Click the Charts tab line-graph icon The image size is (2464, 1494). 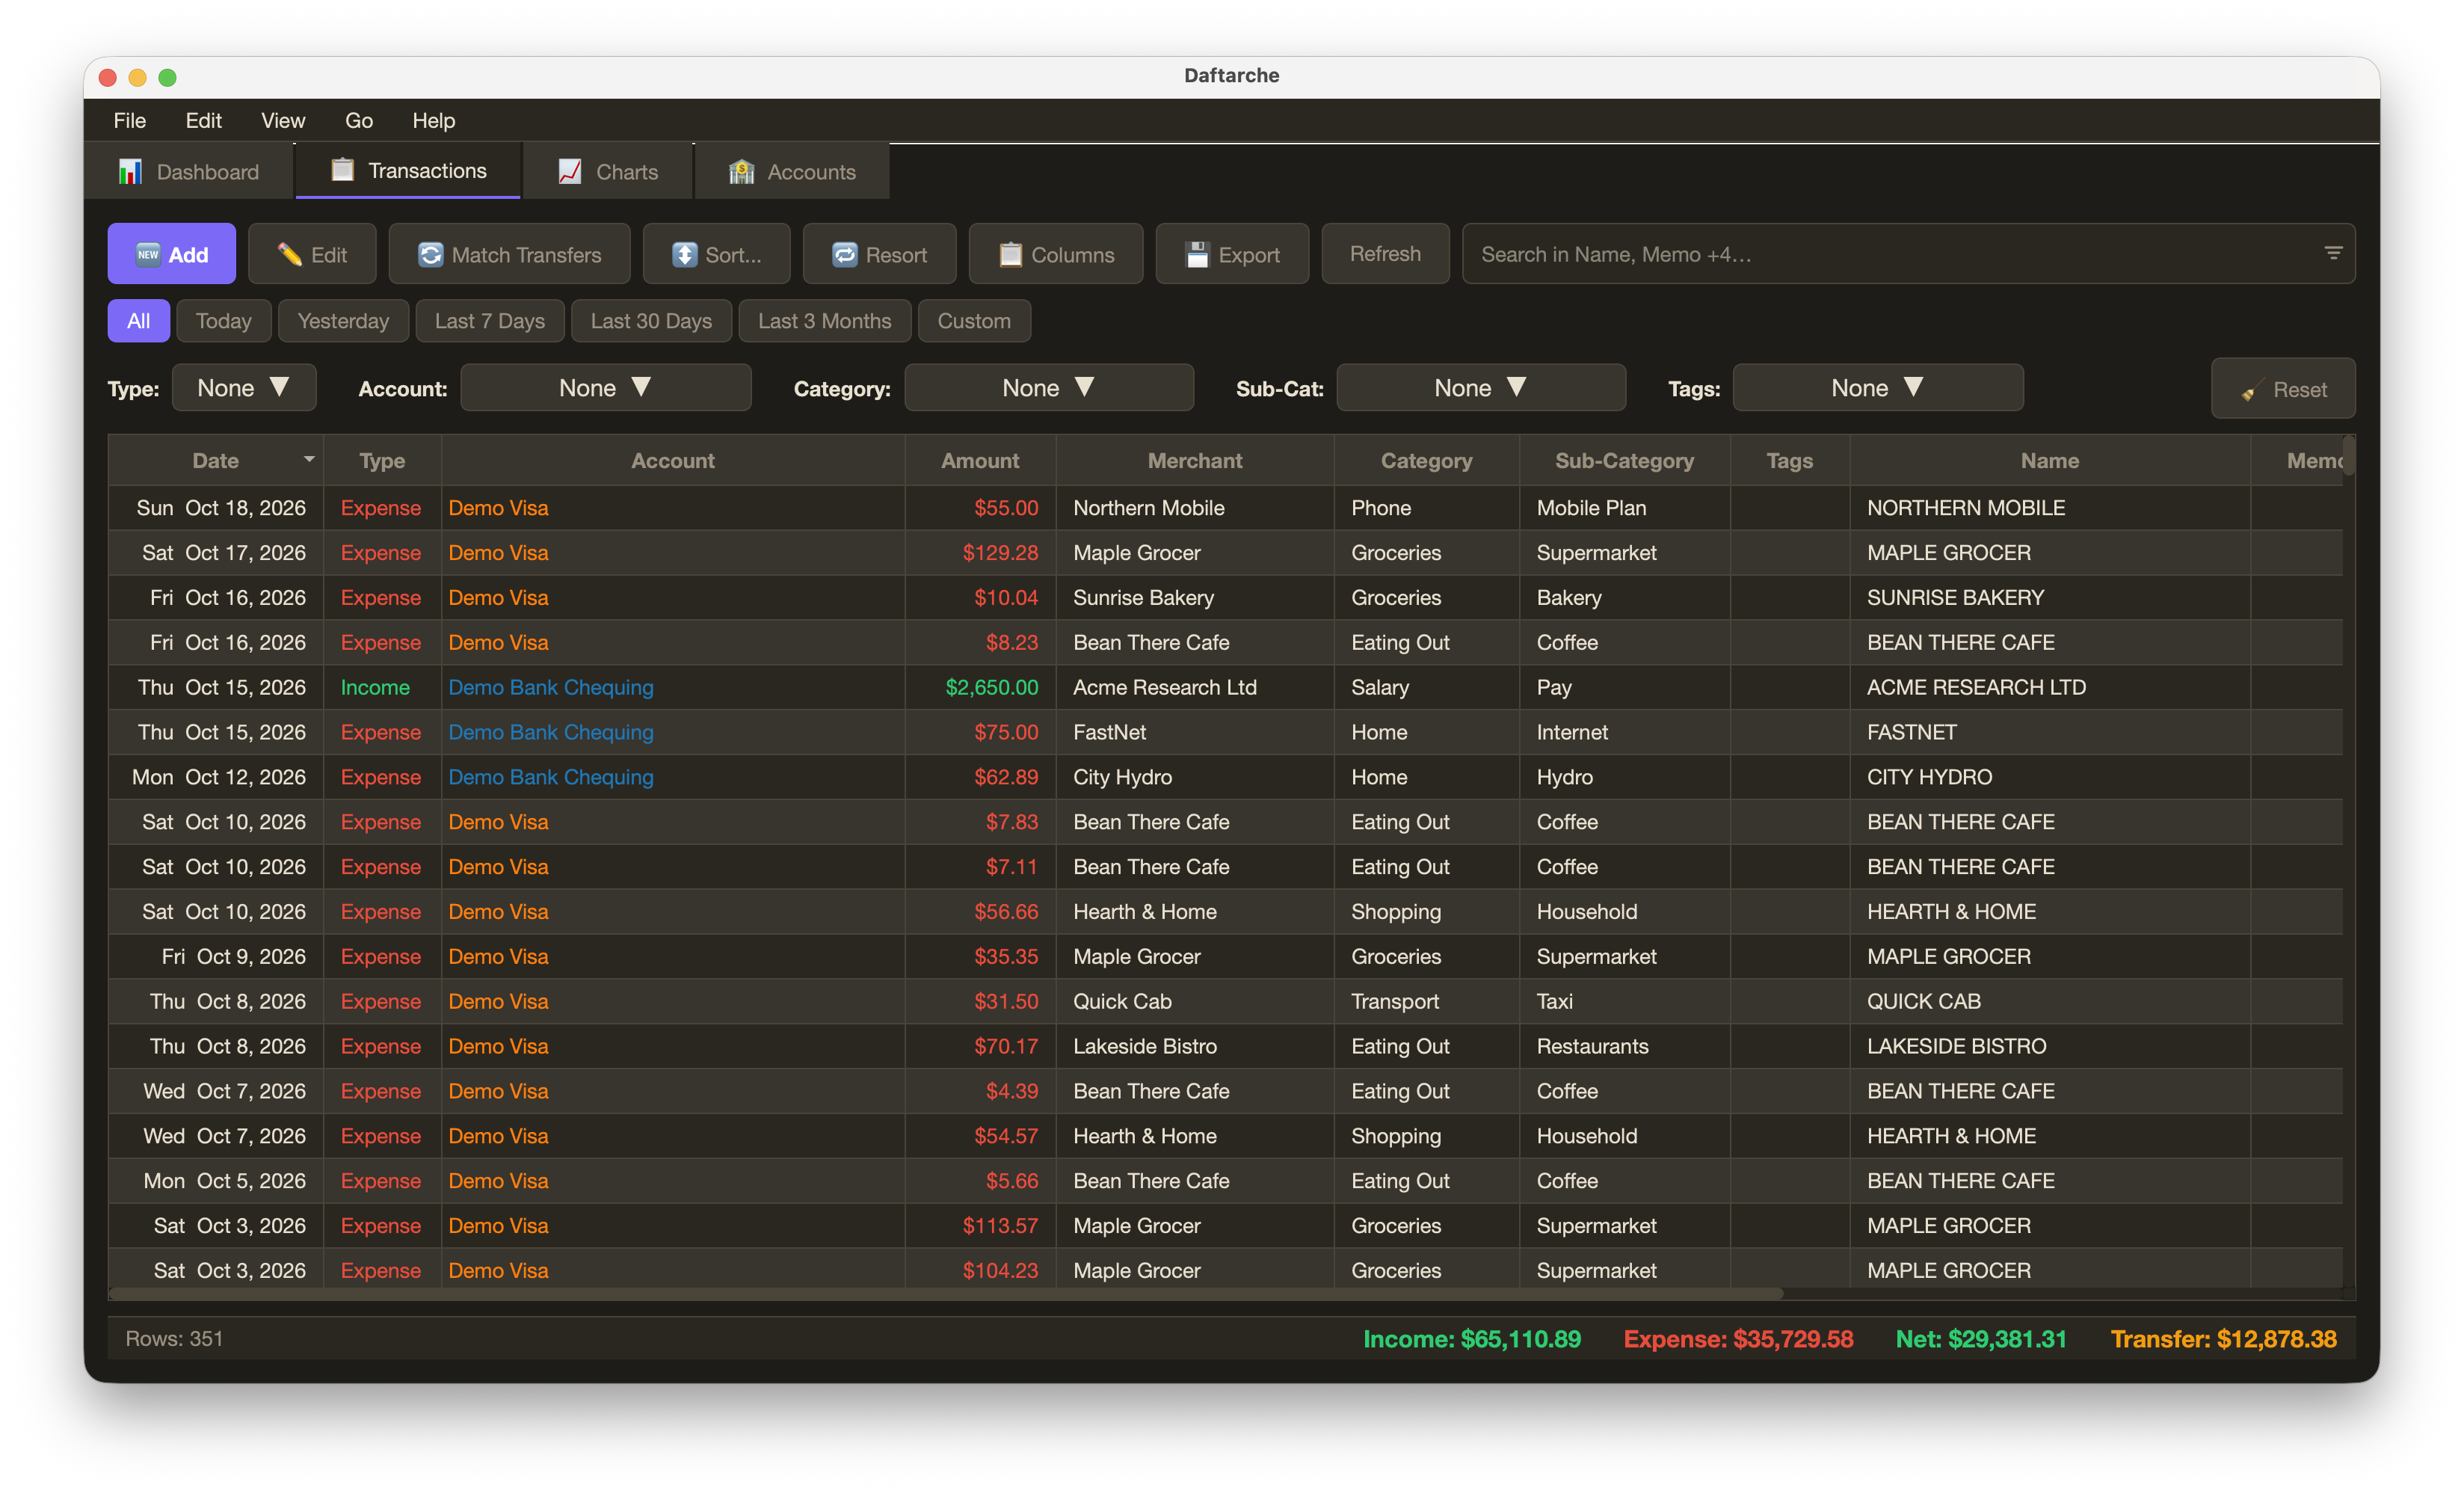570,172
